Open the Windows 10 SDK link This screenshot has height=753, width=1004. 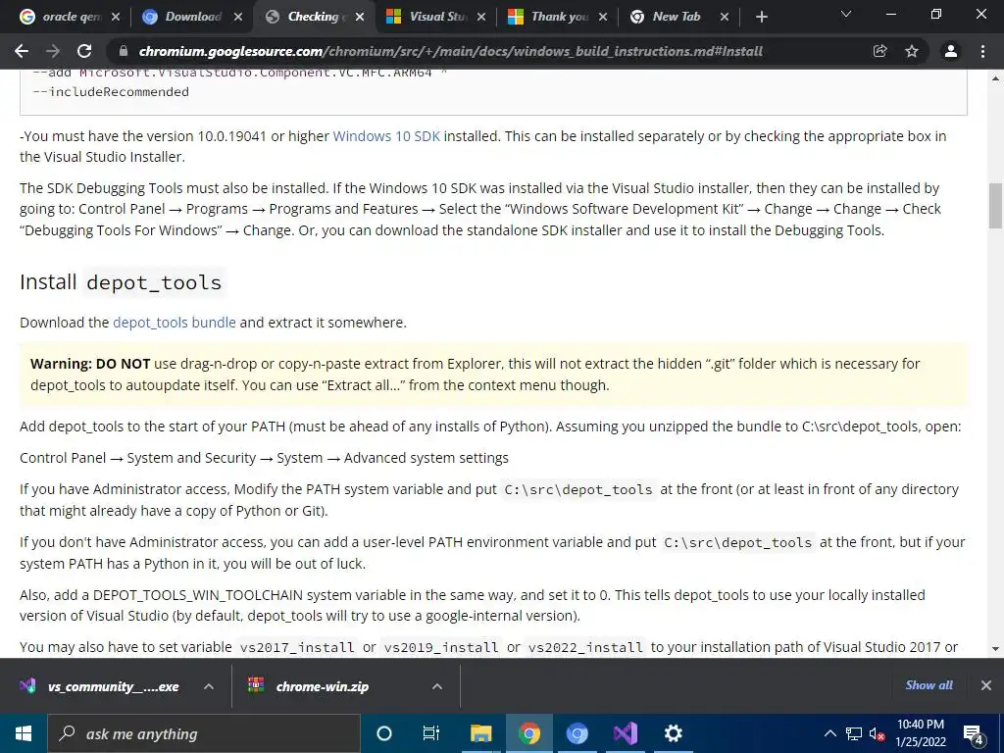(x=386, y=136)
